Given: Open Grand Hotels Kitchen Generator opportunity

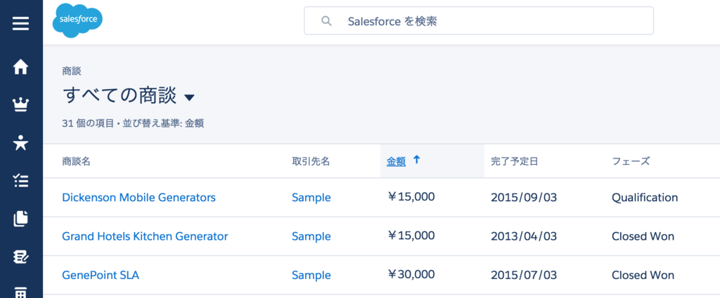Looking at the screenshot, I should 145,236.
